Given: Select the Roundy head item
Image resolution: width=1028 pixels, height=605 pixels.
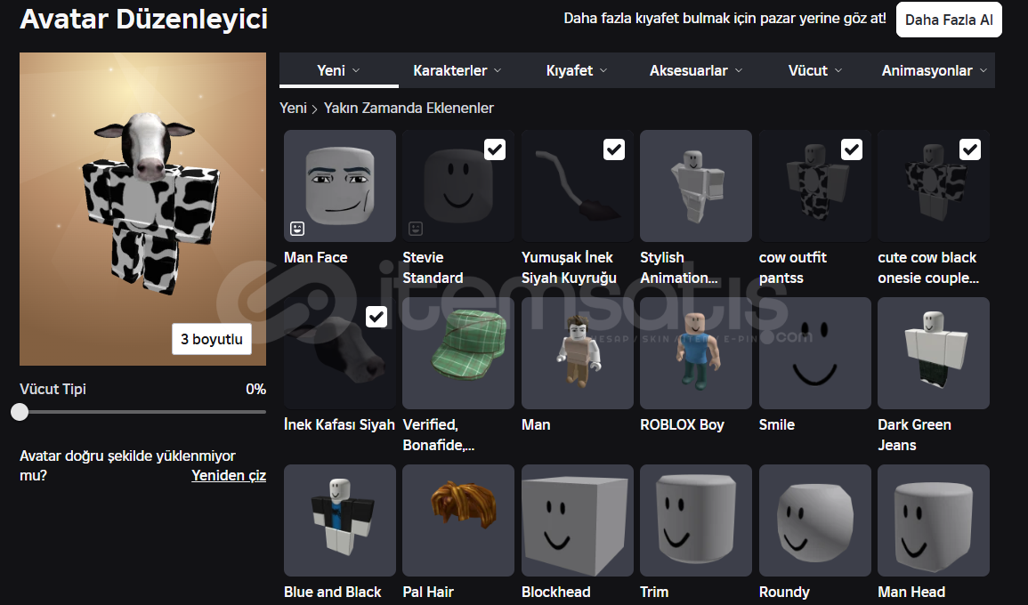Looking at the screenshot, I should pyautogui.click(x=815, y=520).
